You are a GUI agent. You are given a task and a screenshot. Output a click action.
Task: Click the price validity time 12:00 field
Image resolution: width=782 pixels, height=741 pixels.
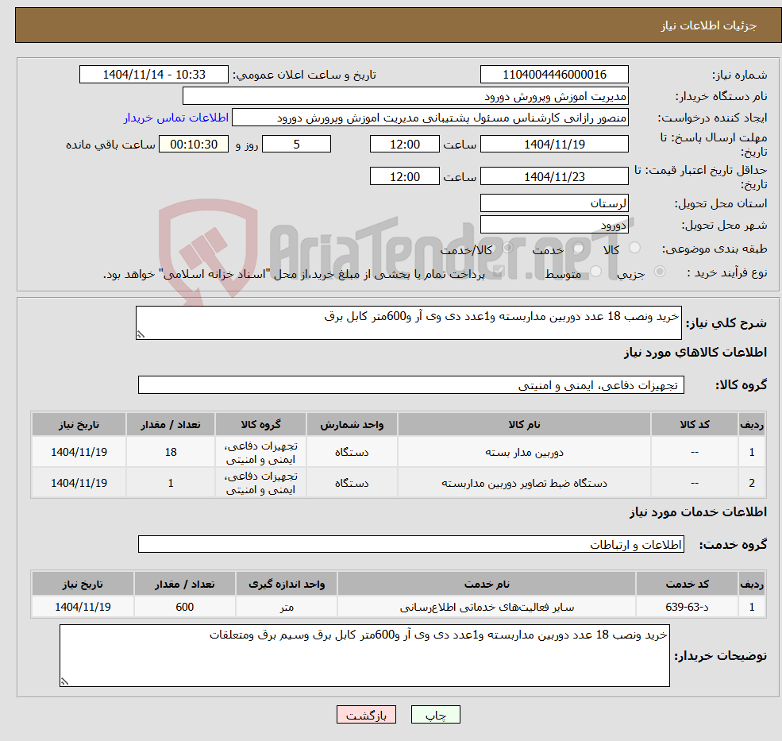(404, 176)
